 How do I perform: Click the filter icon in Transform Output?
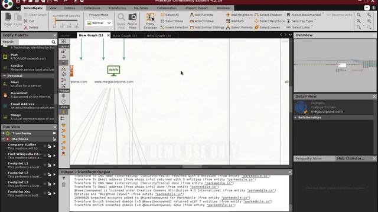tap(64, 178)
